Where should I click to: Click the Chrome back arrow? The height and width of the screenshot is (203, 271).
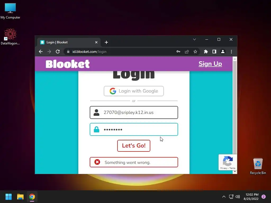pos(41,52)
